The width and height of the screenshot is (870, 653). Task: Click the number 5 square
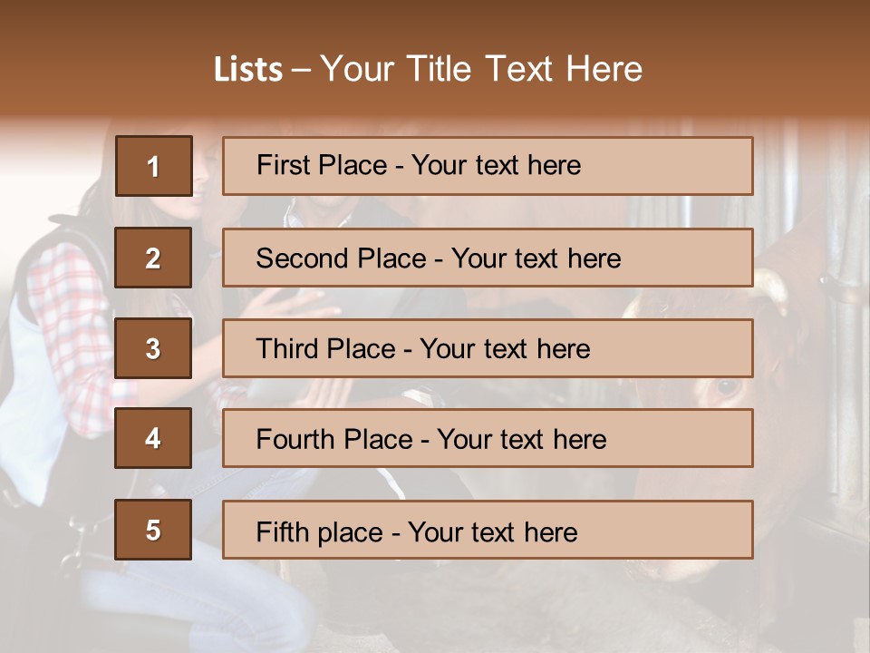(153, 530)
